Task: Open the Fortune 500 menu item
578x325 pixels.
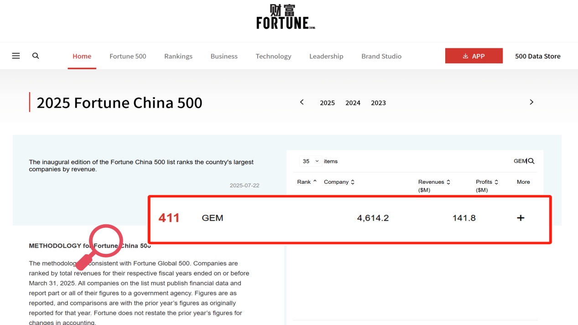Action: click(128, 56)
